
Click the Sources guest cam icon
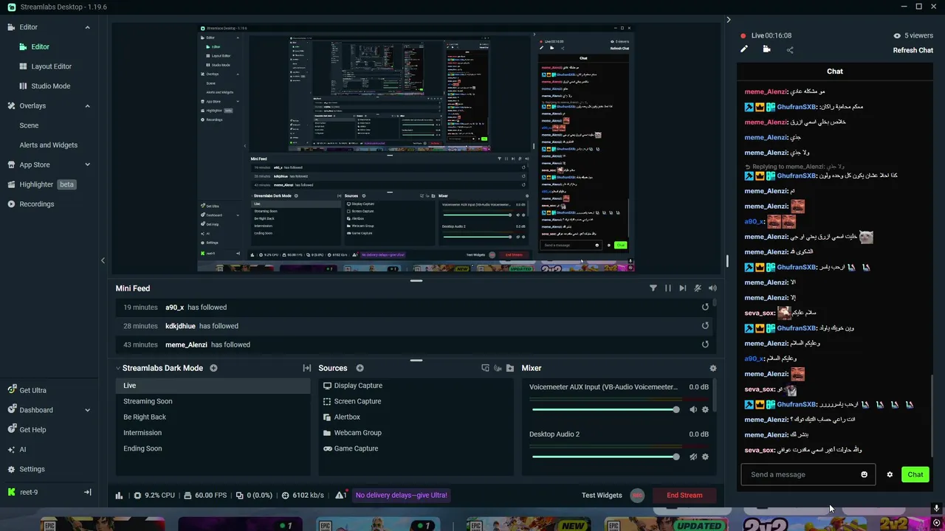(498, 368)
